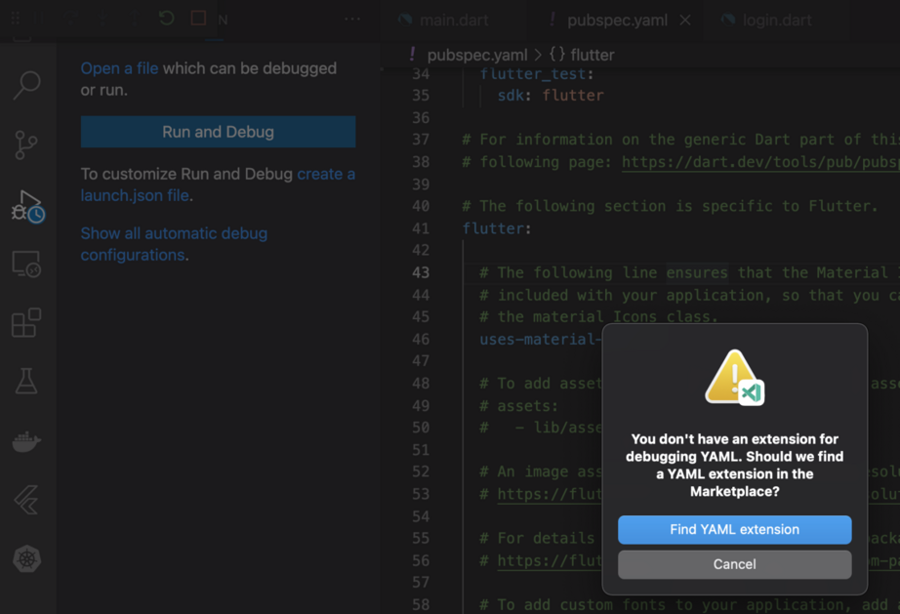
Task: Click the 'Open a file' link
Action: click(119, 68)
